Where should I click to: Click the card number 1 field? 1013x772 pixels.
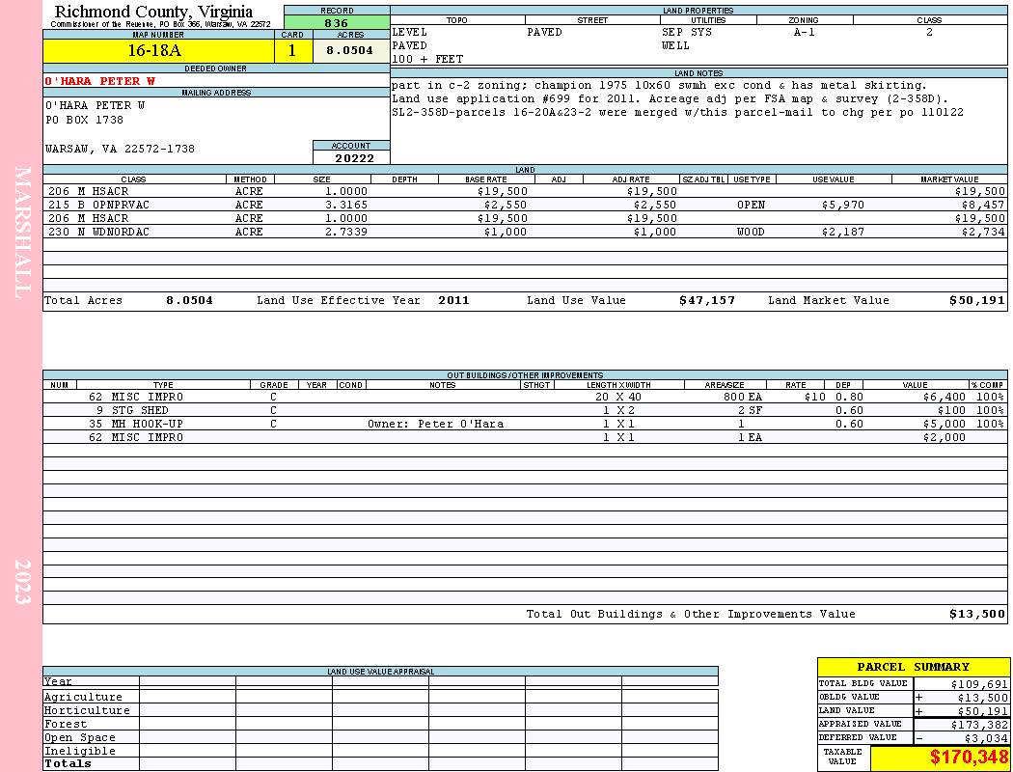(293, 50)
